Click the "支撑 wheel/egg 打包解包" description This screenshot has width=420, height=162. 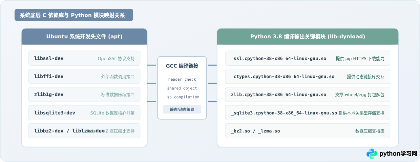pyautogui.click(x=360, y=95)
